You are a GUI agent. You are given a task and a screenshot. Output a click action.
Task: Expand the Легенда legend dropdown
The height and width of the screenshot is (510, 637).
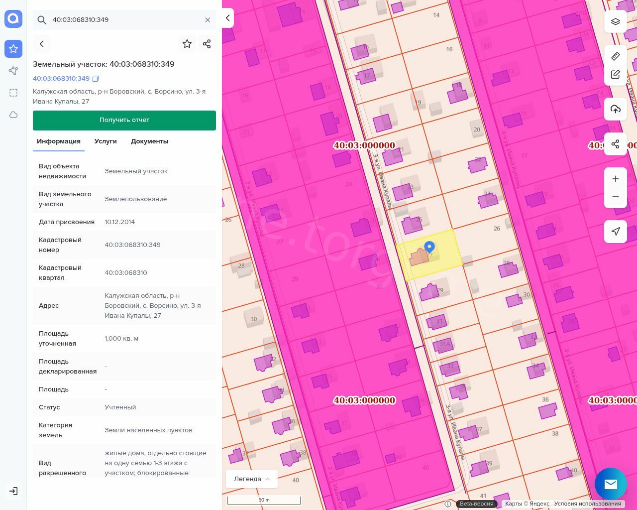click(x=252, y=479)
